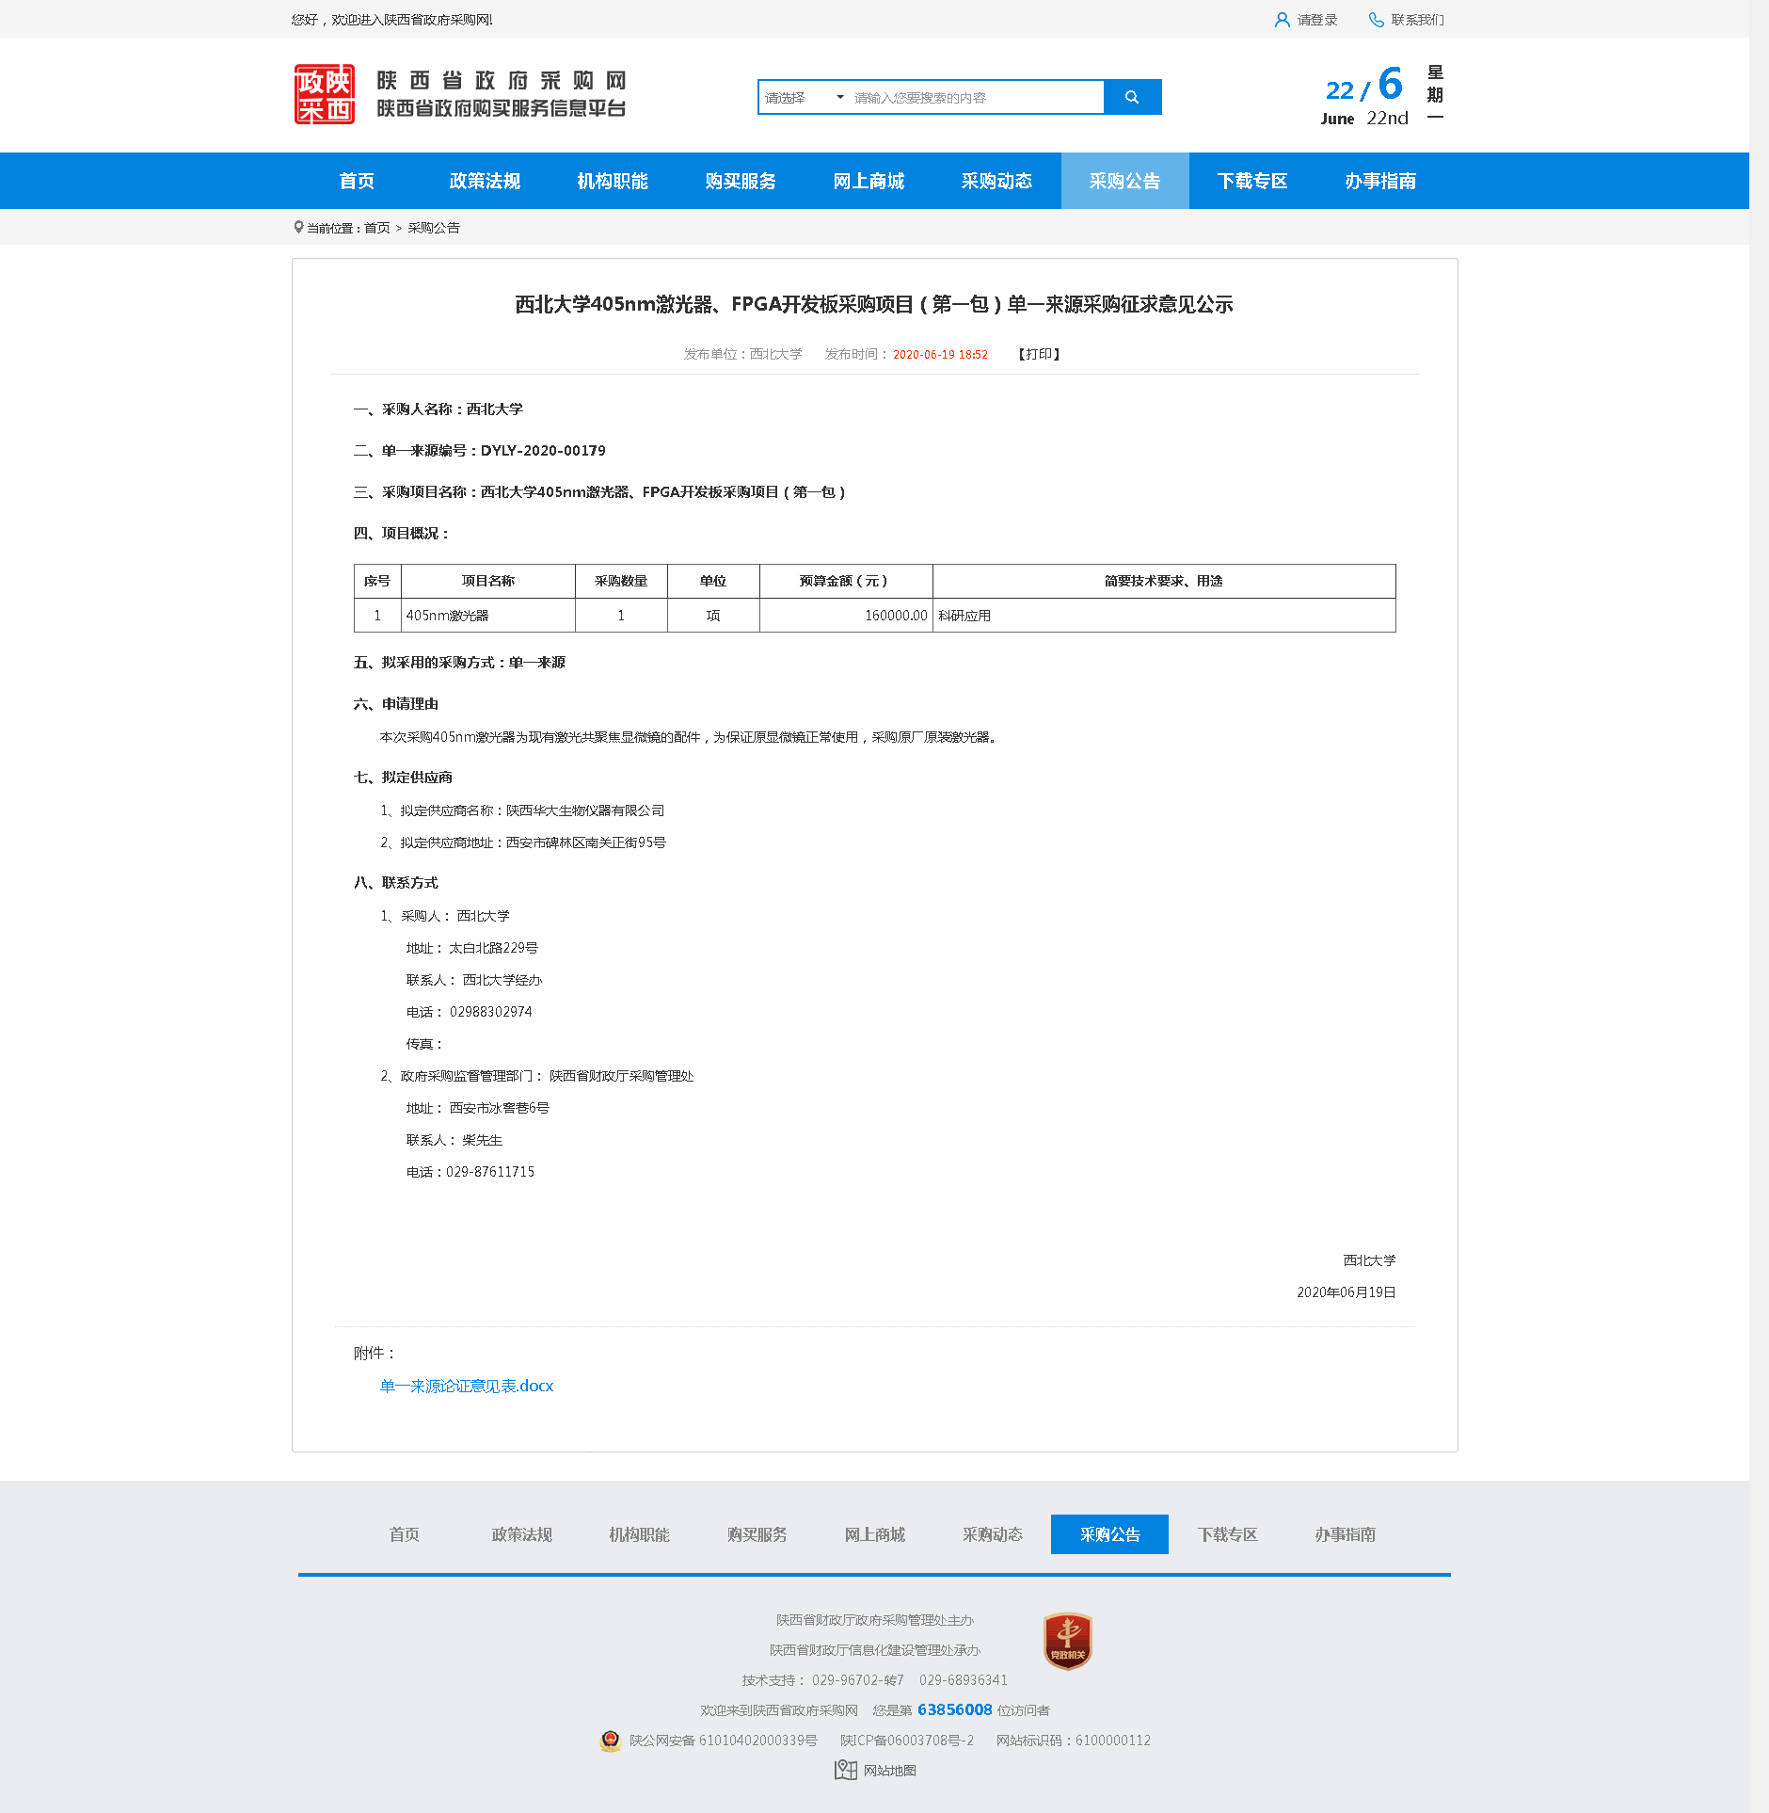Click the phone contact-us icon
Screen dimensions: 1769x1813
coord(1376,20)
